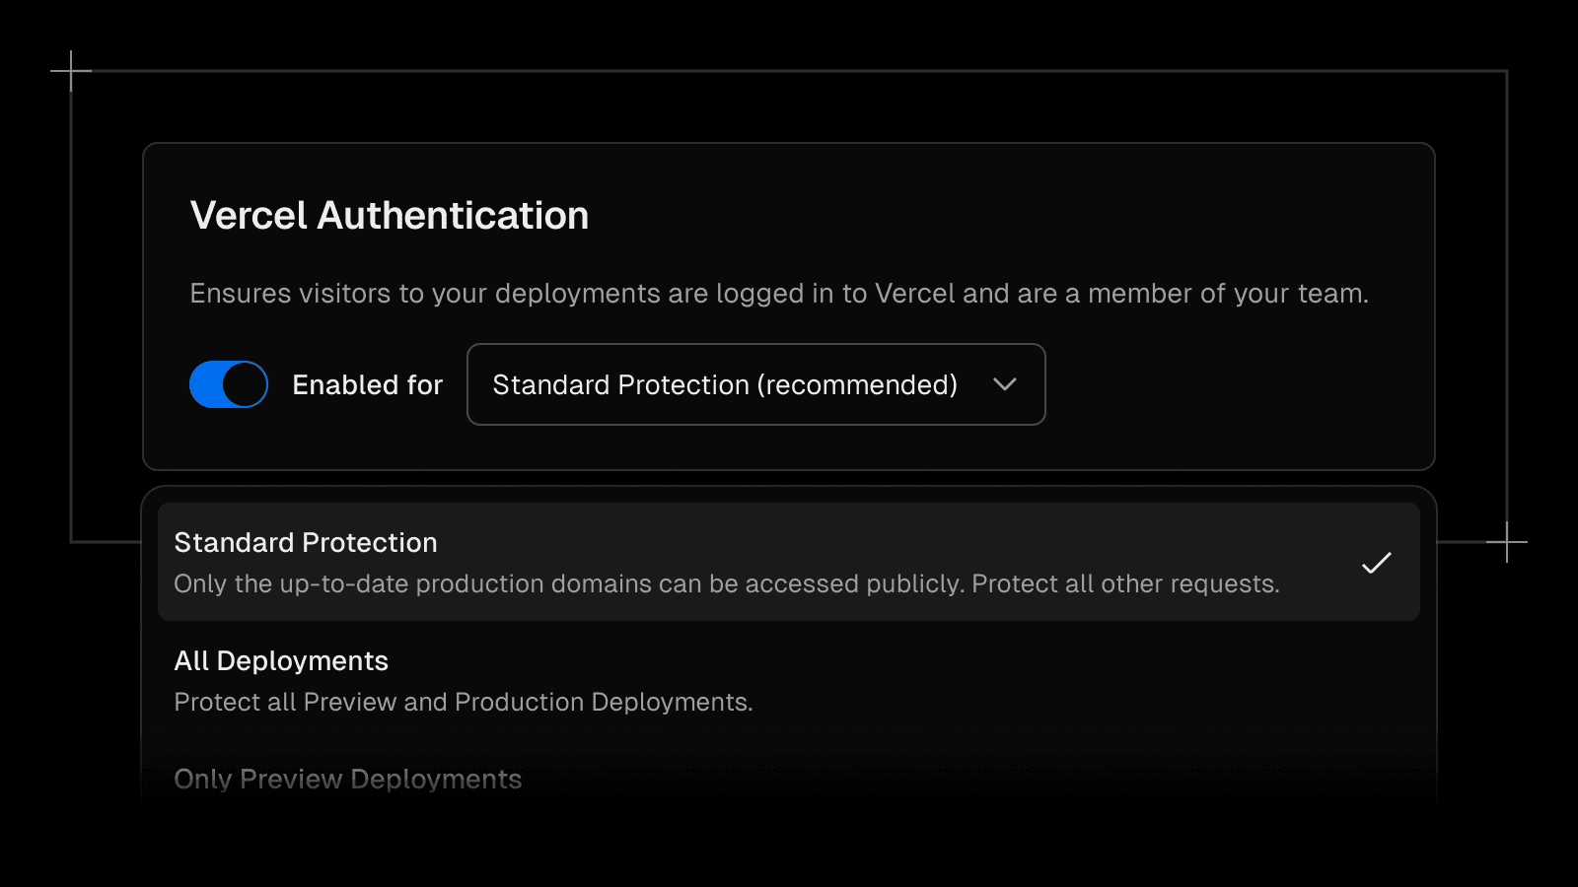Select Only Preview Deployments option
1578x887 pixels.
347,779
